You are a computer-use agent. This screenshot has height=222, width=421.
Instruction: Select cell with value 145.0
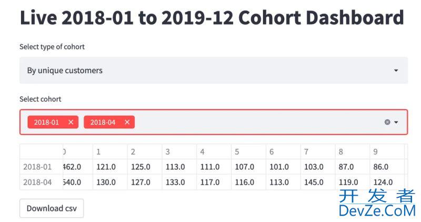[x=318, y=182]
